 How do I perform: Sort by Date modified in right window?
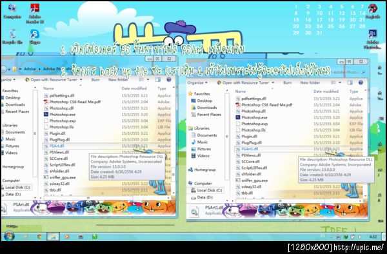(x=326, y=92)
